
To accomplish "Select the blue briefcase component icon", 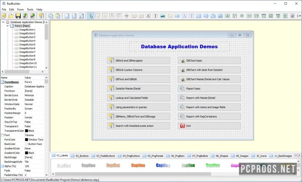I will pos(213,16).
